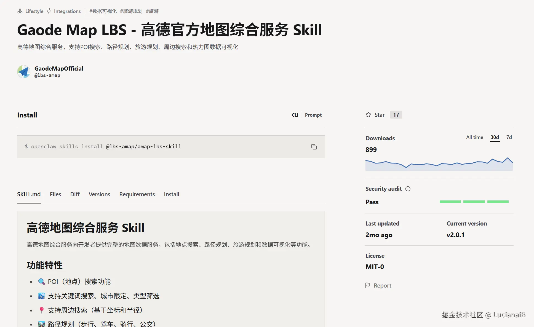This screenshot has height=327, width=534.
Task: Click the Star button label
Action: 380,115
